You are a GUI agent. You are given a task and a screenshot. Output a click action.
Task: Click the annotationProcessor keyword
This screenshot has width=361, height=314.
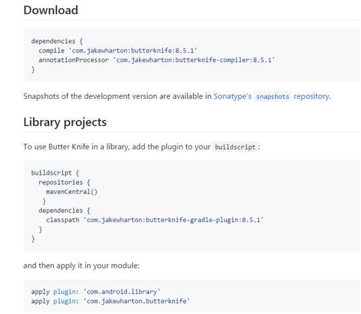(x=74, y=60)
